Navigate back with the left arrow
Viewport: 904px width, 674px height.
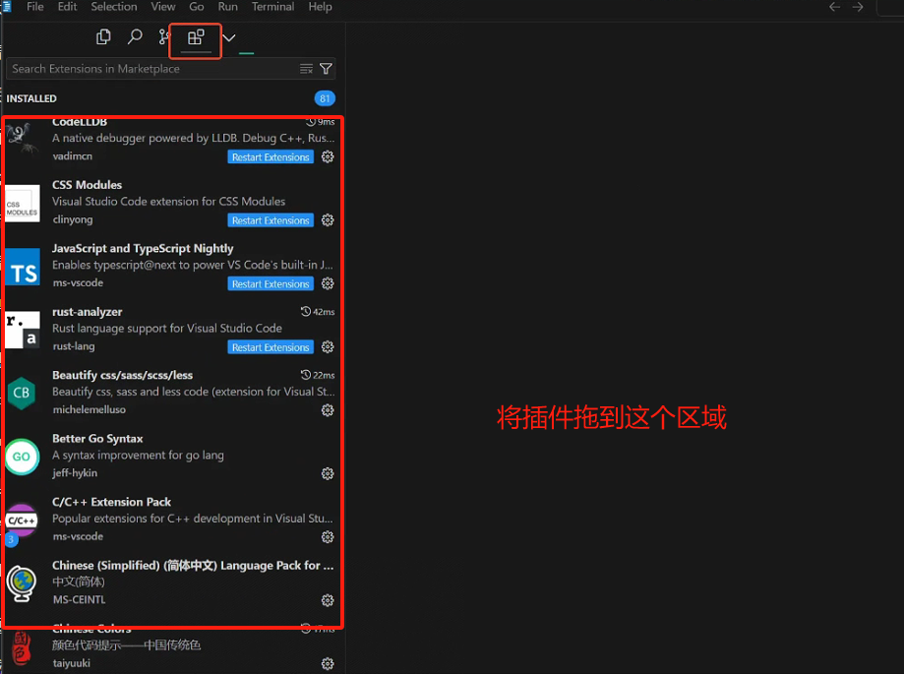pos(834,7)
